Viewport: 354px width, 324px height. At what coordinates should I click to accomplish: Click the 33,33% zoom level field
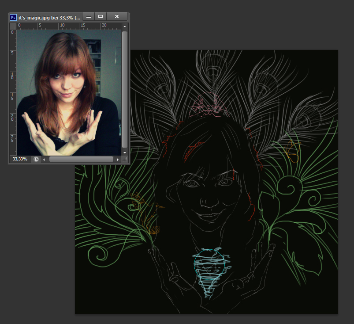(20, 159)
